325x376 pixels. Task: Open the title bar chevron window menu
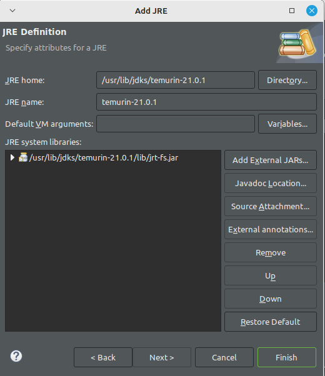[12, 11]
